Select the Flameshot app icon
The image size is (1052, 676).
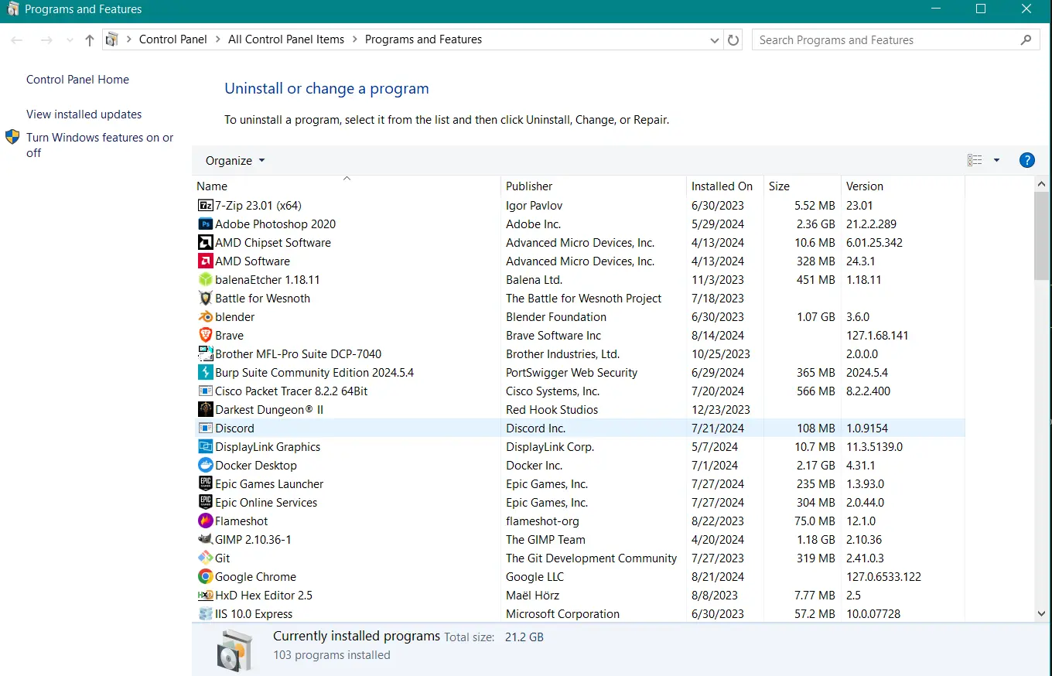(x=205, y=521)
